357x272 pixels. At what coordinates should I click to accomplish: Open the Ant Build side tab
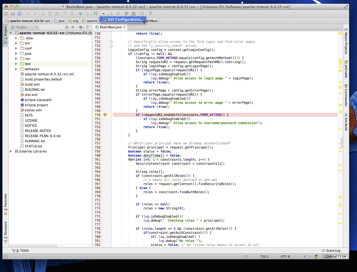tap(346, 122)
